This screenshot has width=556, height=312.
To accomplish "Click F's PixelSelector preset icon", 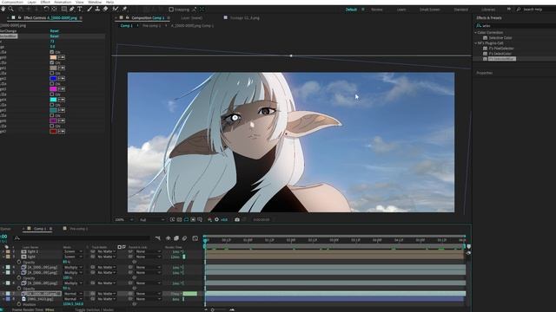I will (x=486, y=49).
